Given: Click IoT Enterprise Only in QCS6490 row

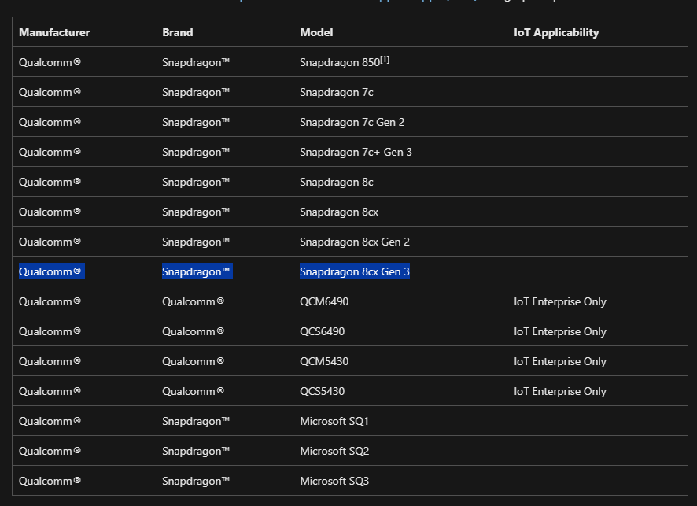Looking at the screenshot, I should (x=560, y=331).
